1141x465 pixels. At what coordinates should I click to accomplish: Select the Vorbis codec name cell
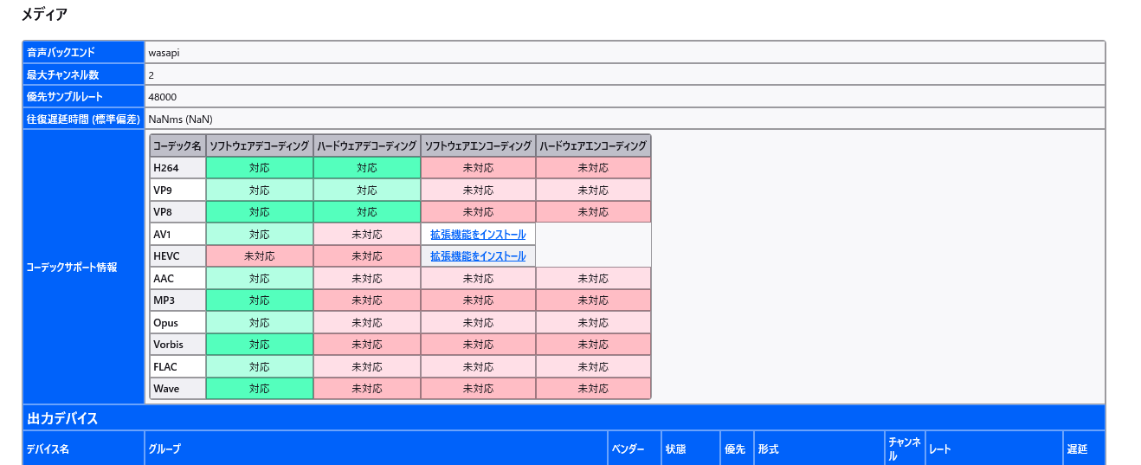click(x=177, y=345)
